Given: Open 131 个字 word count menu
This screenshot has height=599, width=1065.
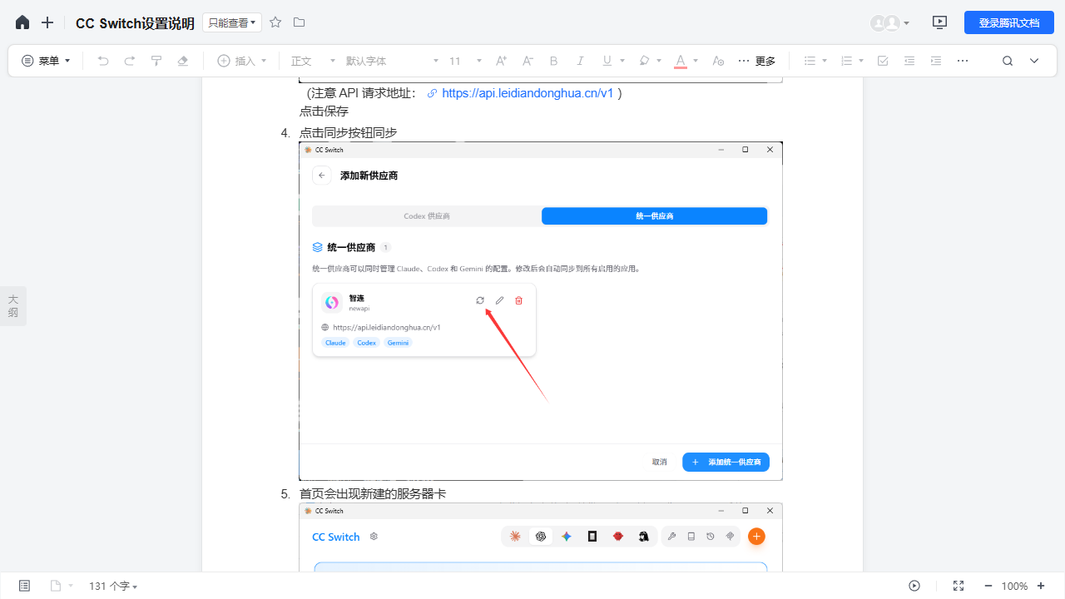Looking at the screenshot, I should click(x=113, y=586).
